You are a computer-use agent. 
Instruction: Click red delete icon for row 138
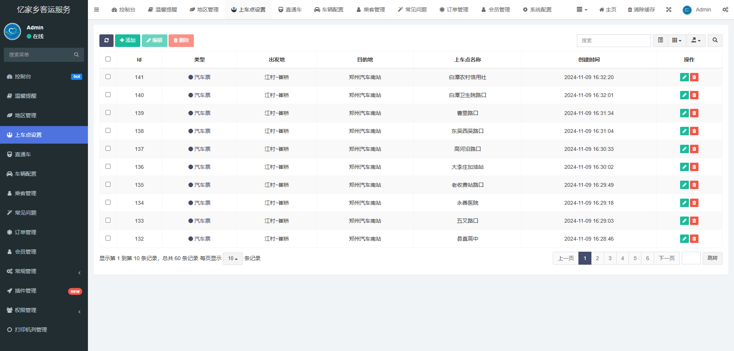coord(694,131)
